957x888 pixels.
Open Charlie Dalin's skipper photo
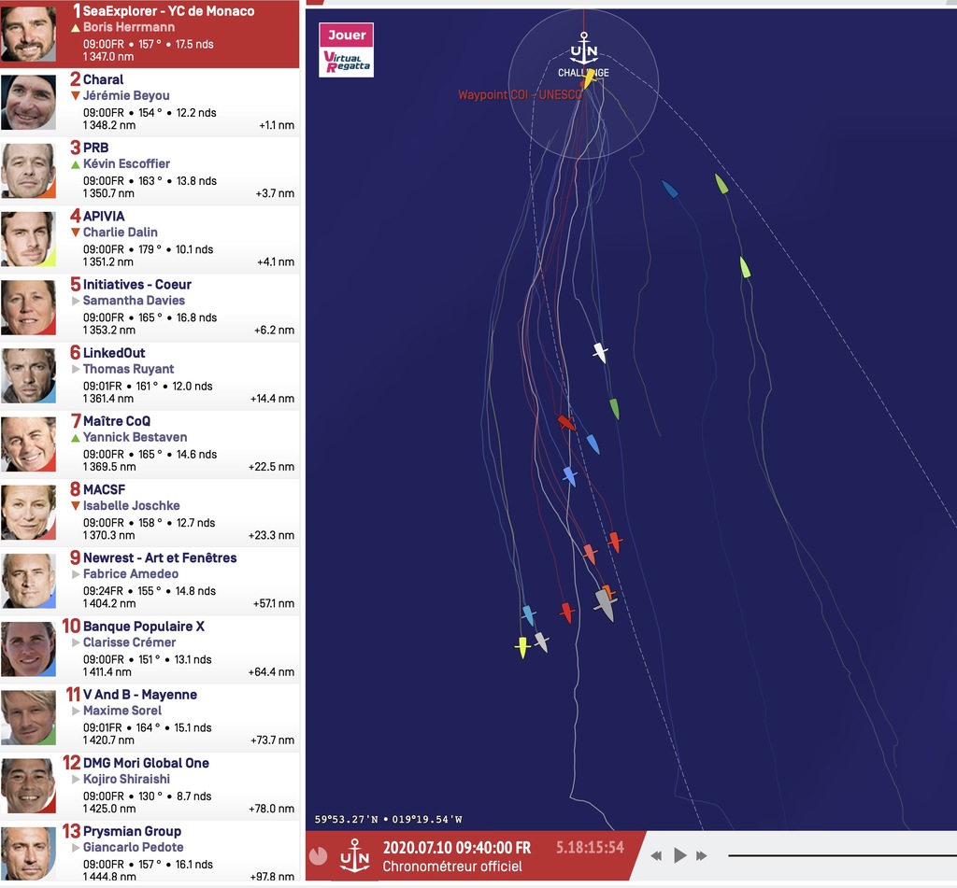[x=29, y=238]
